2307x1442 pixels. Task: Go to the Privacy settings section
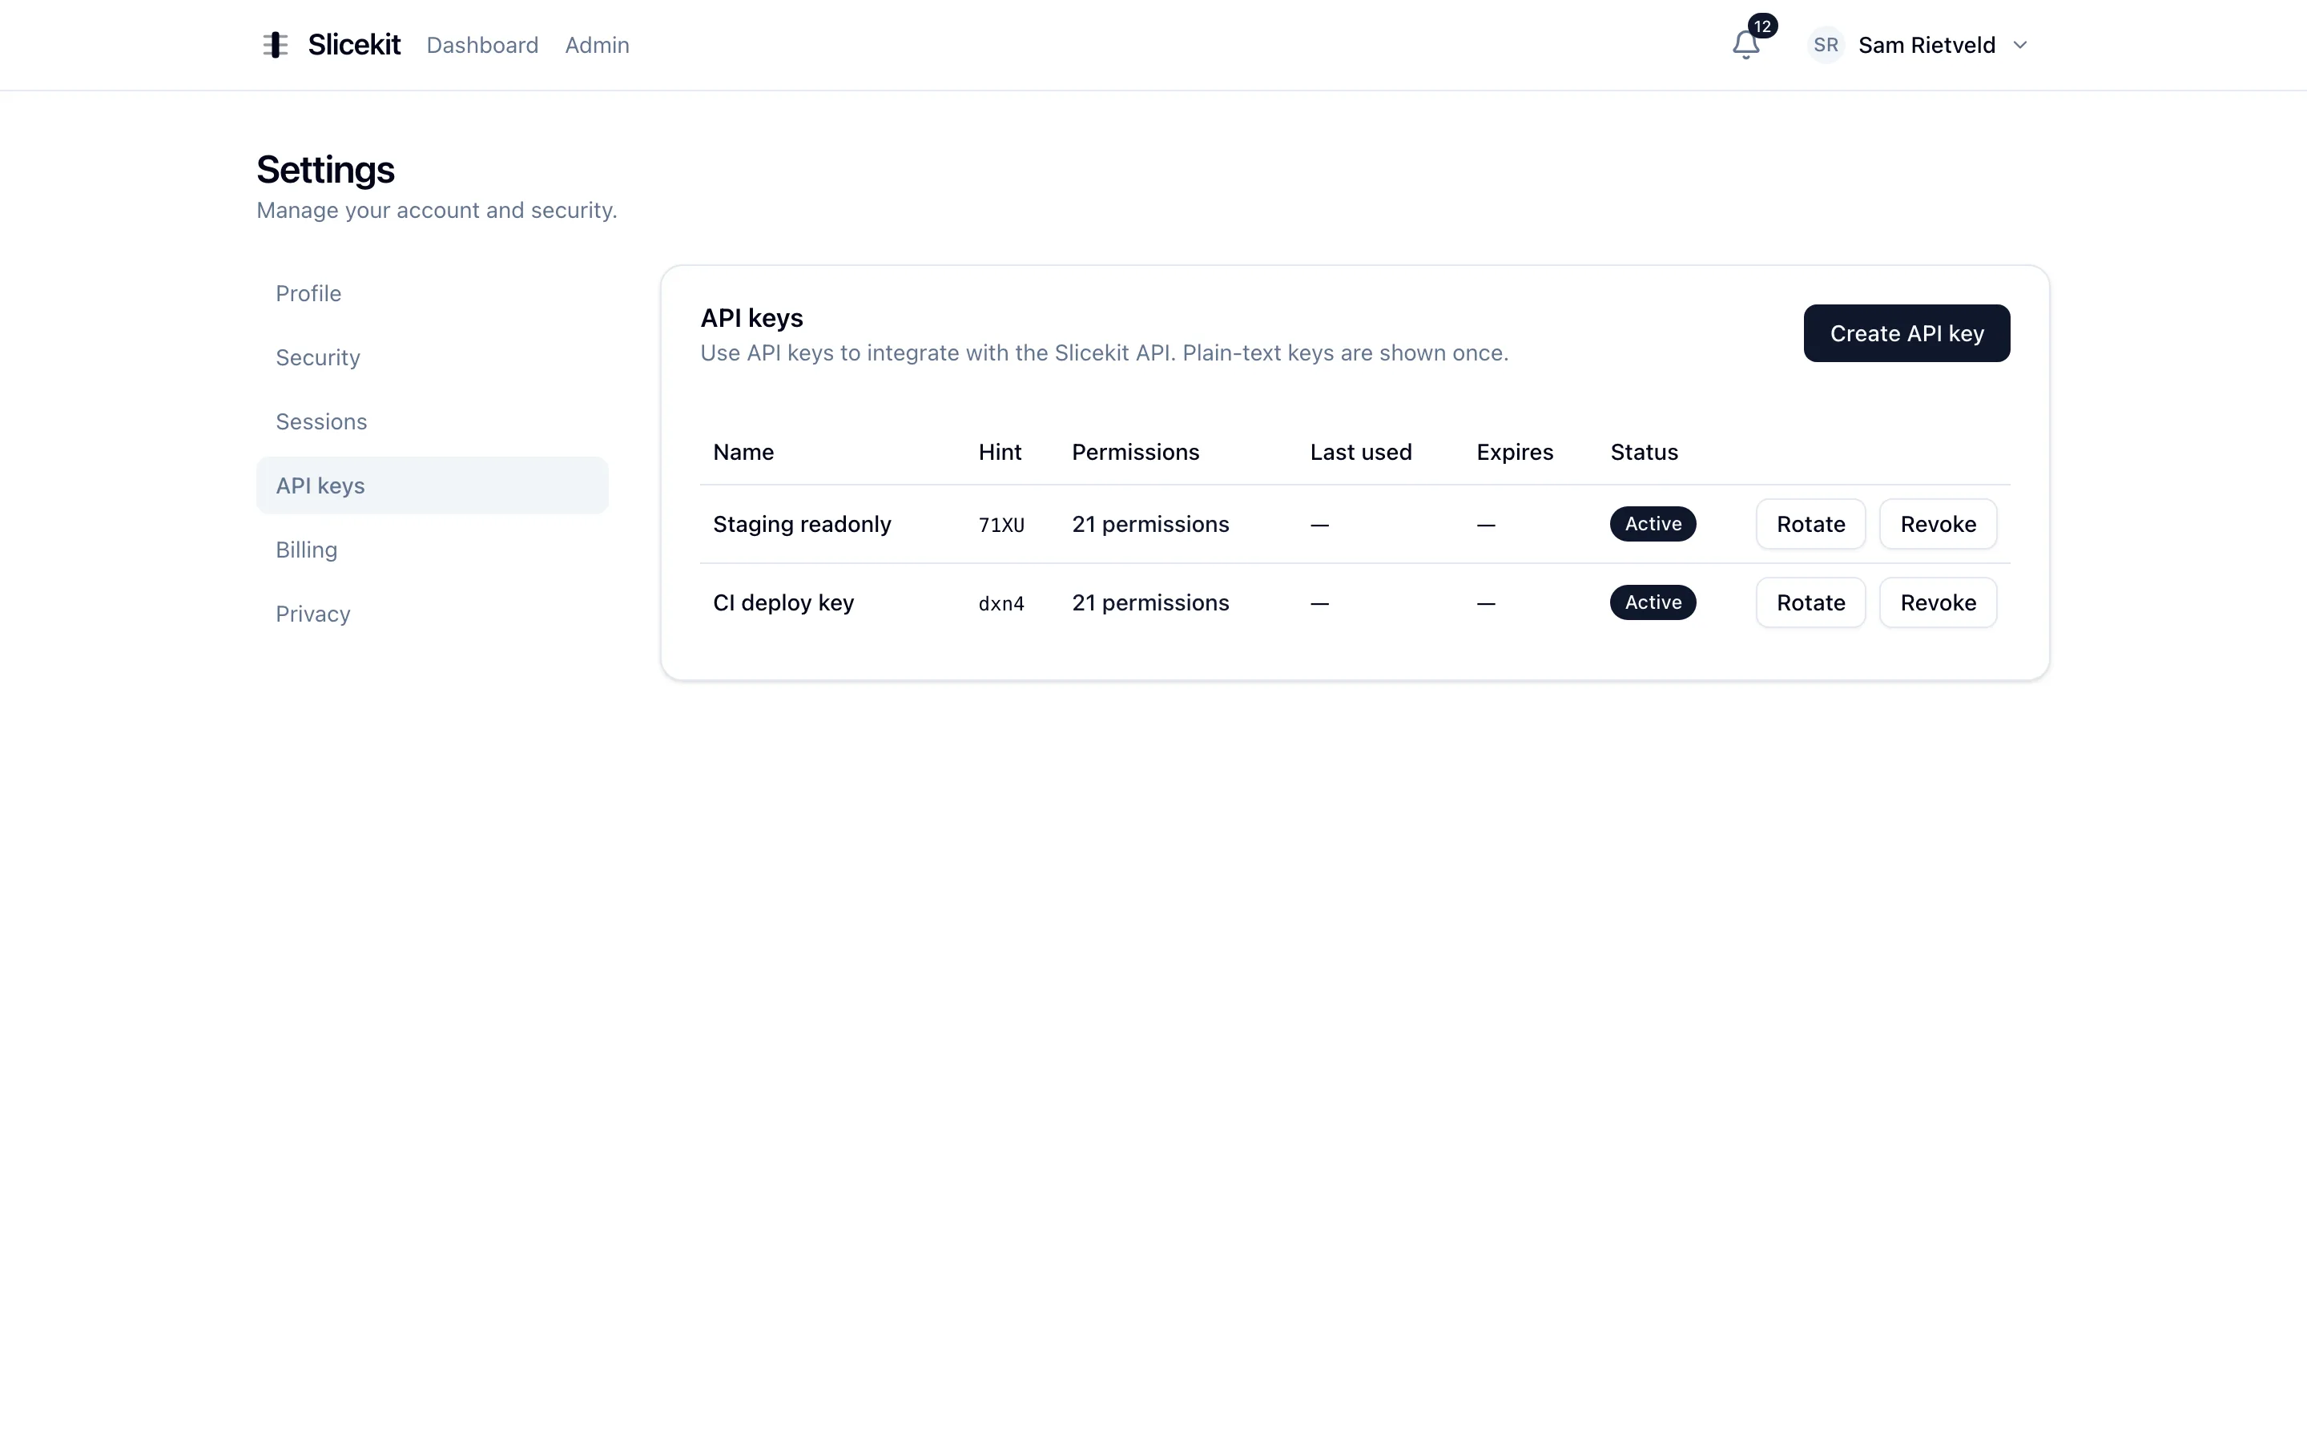(432, 613)
